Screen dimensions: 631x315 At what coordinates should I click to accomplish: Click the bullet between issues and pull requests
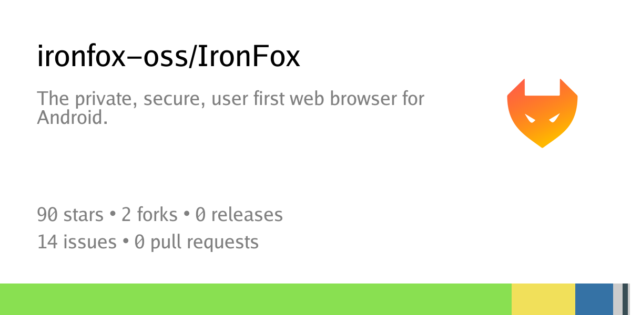click(x=125, y=243)
